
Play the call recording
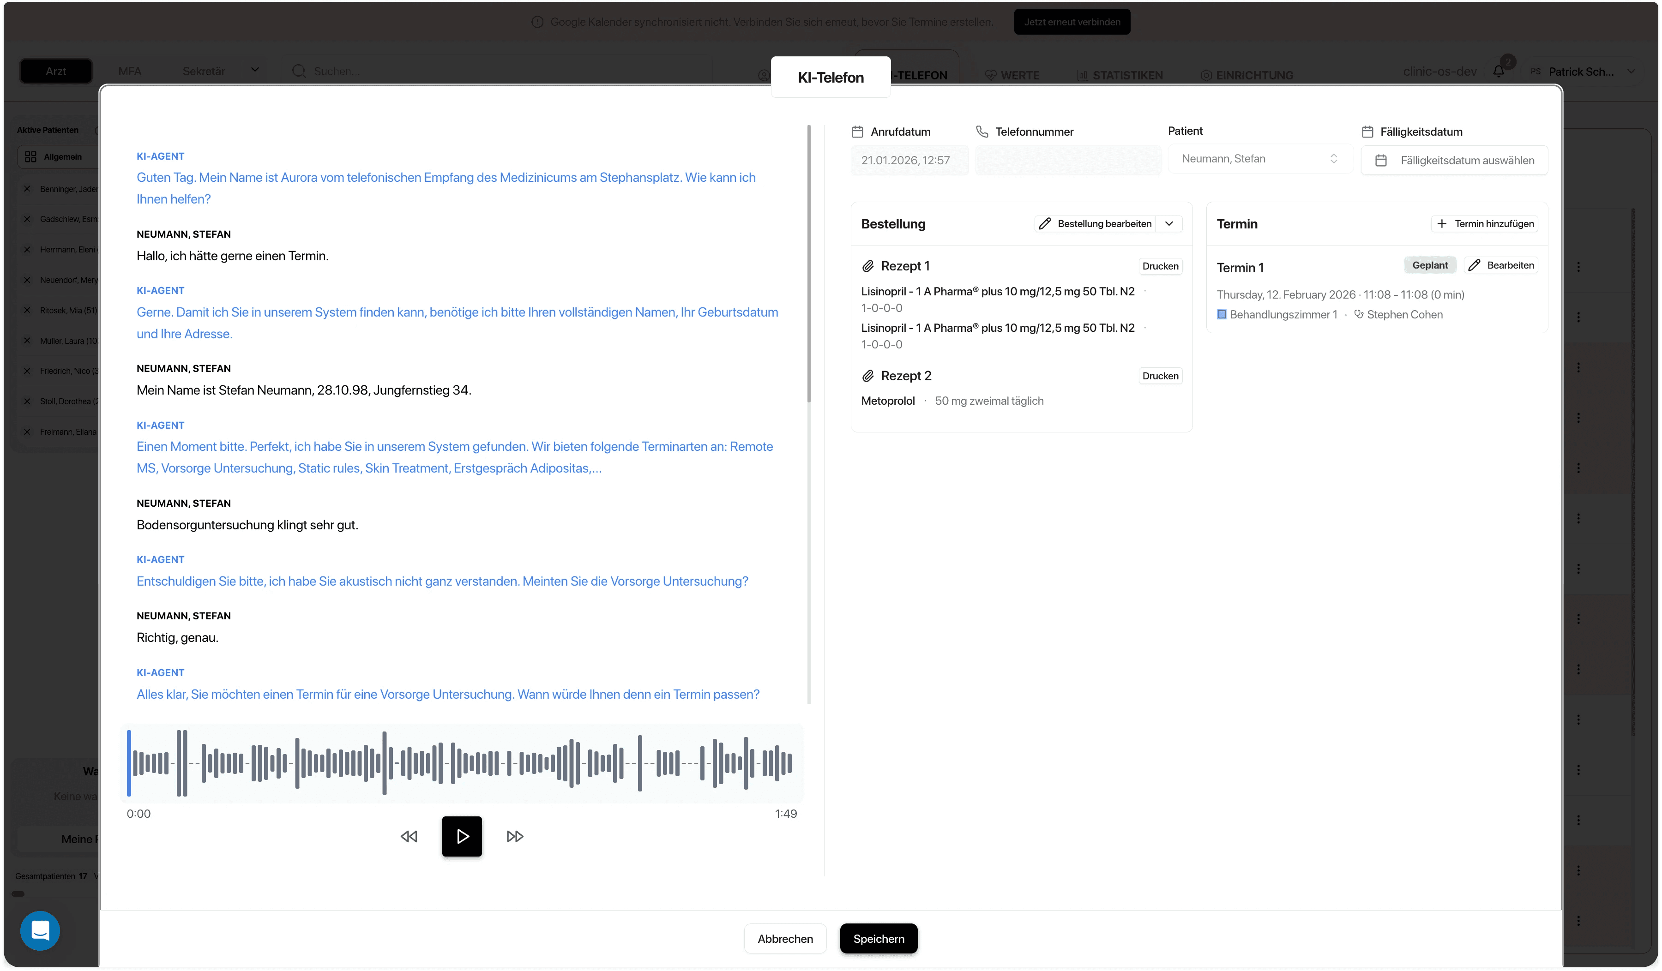(x=462, y=836)
